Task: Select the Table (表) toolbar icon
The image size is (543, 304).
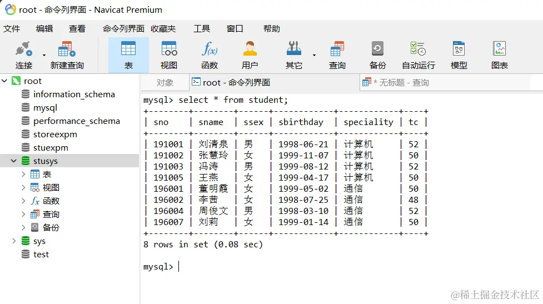Action: point(128,49)
